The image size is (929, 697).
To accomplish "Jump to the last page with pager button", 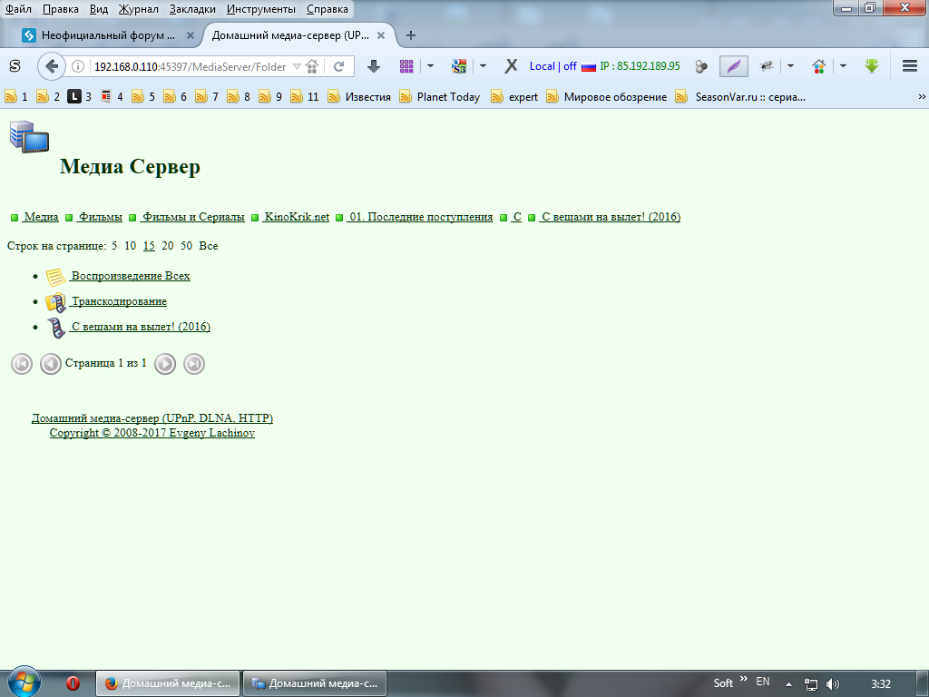I will click(194, 364).
